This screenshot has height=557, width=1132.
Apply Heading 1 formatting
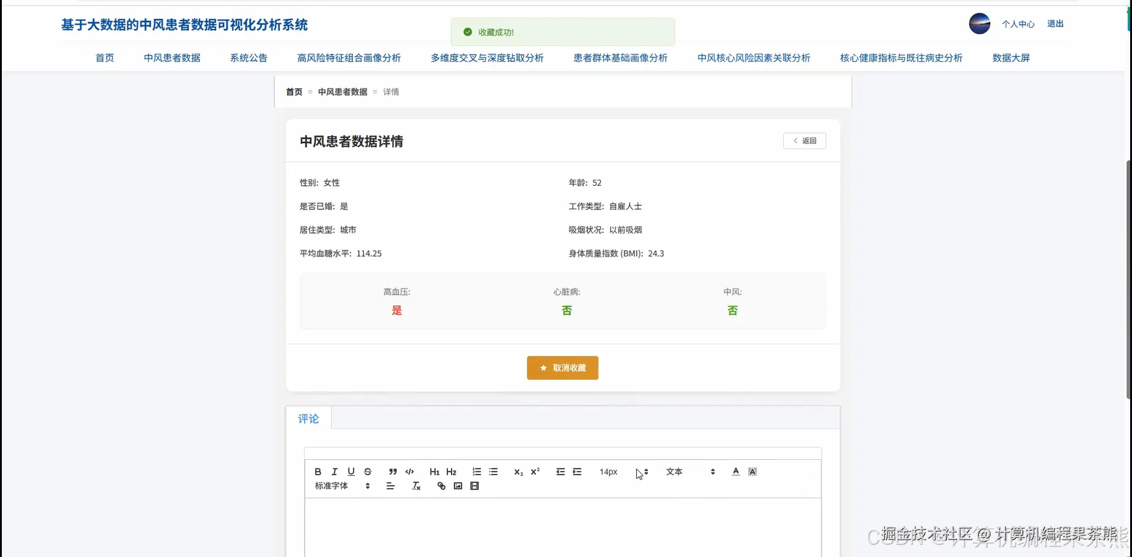[x=434, y=471]
